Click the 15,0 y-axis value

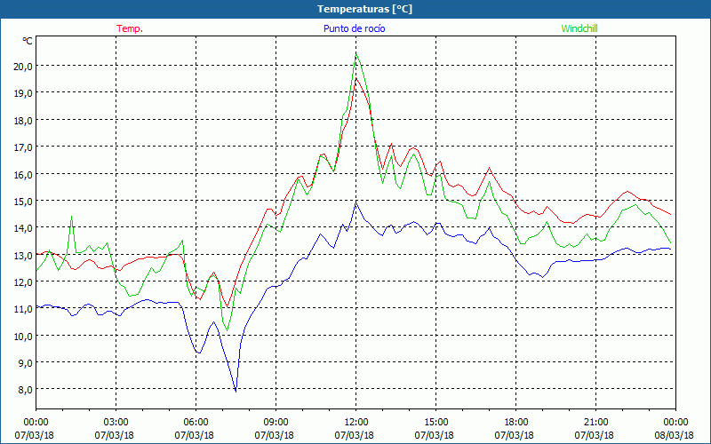(24, 201)
